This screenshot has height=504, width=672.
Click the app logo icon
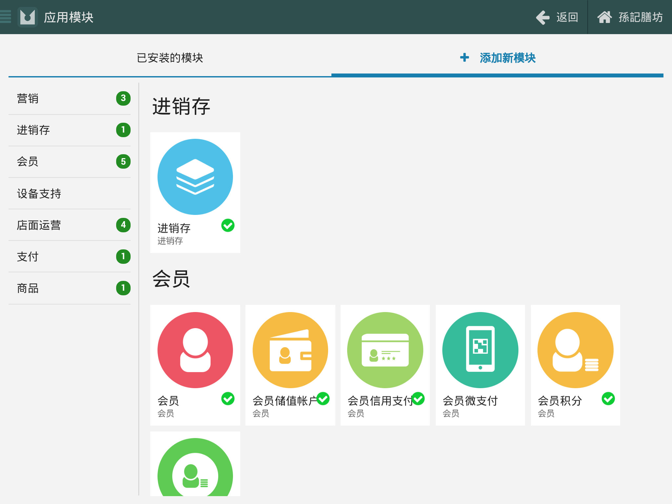(28, 17)
